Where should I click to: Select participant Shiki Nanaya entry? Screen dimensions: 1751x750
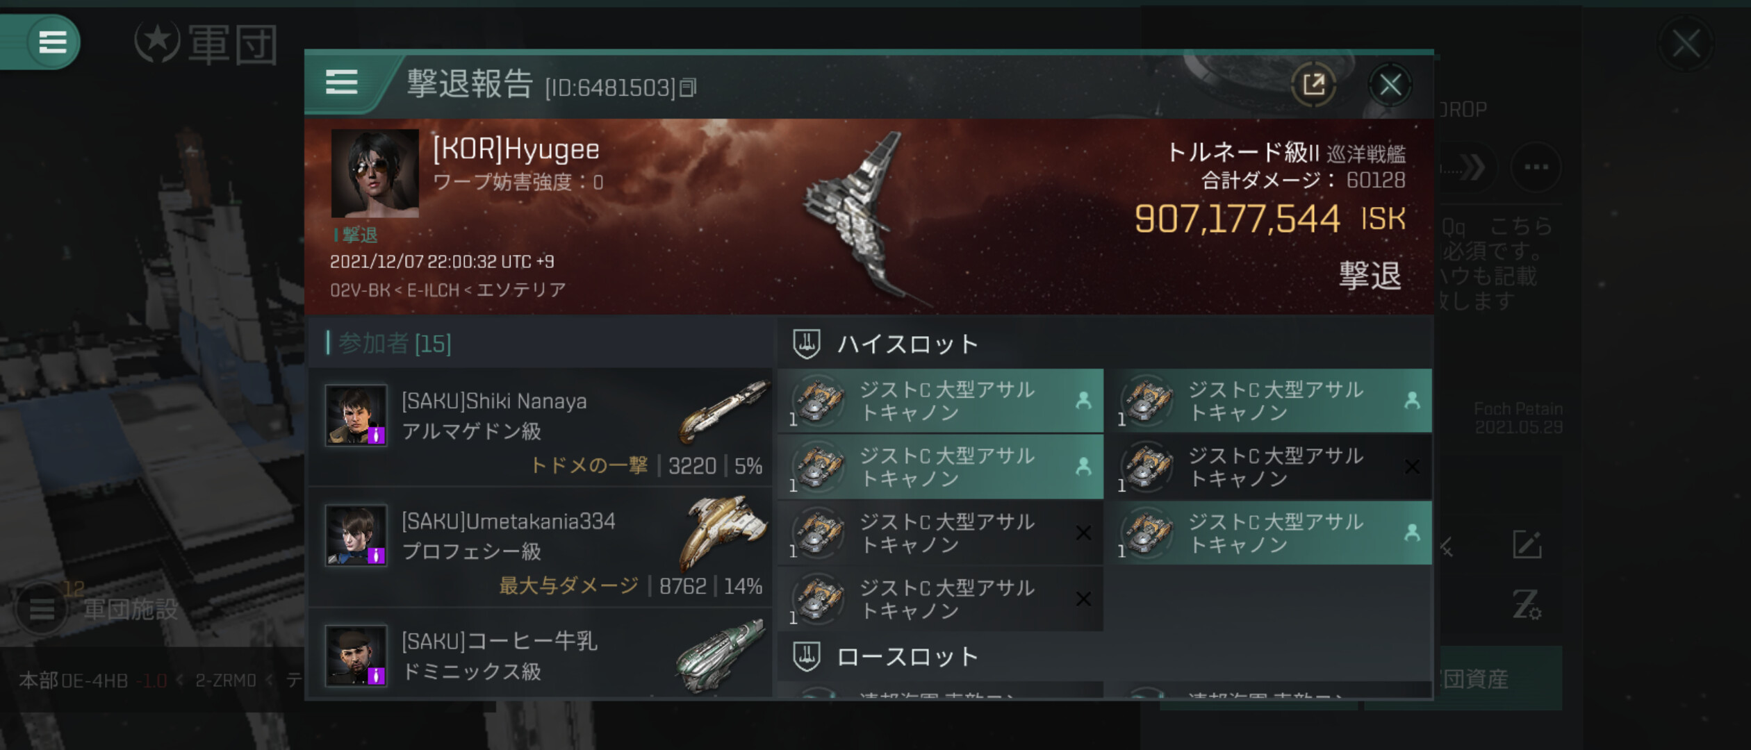click(x=541, y=426)
